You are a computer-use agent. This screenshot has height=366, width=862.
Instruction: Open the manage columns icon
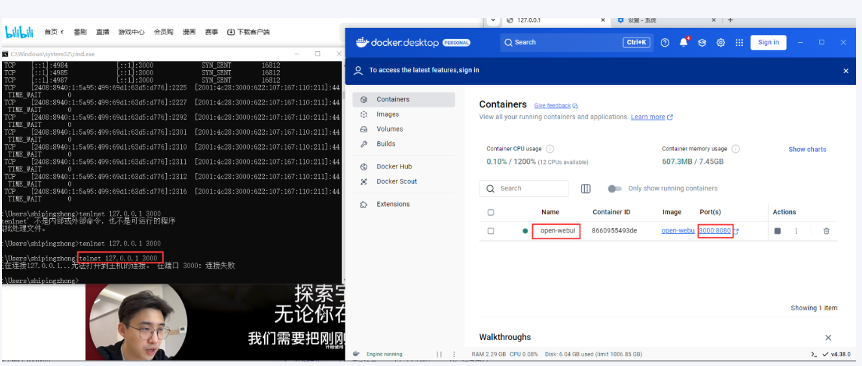click(x=585, y=189)
